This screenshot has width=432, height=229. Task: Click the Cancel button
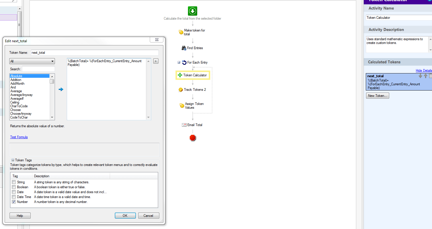(x=148, y=216)
